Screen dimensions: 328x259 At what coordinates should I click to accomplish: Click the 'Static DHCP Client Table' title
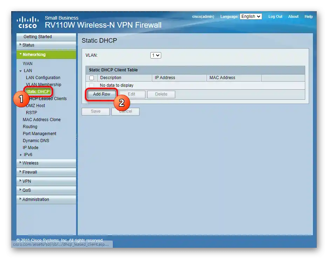[114, 70]
